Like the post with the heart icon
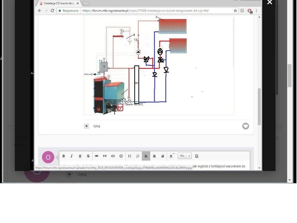Screen dimensions: 297x223 point(246,126)
